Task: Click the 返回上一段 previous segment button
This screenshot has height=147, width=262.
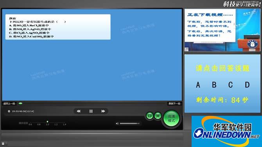Action: coord(9,103)
